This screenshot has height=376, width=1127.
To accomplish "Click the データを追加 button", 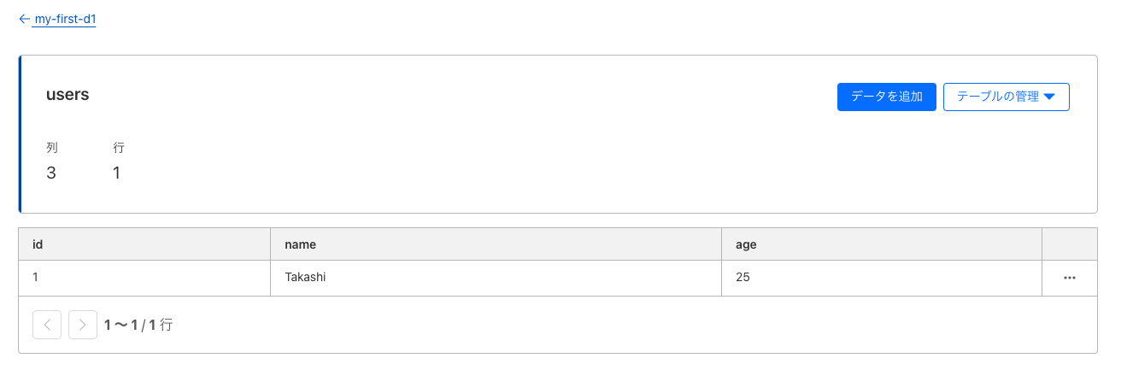I will [x=887, y=97].
